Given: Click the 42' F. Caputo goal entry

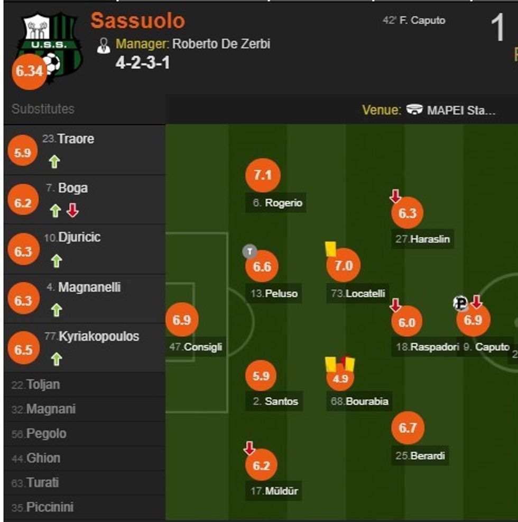Looking at the screenshot, I should pyautogui.click(x=414, y=21).
